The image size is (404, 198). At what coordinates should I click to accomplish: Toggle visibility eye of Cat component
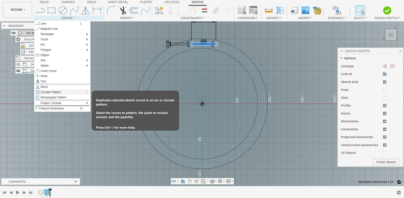point(14,33)
